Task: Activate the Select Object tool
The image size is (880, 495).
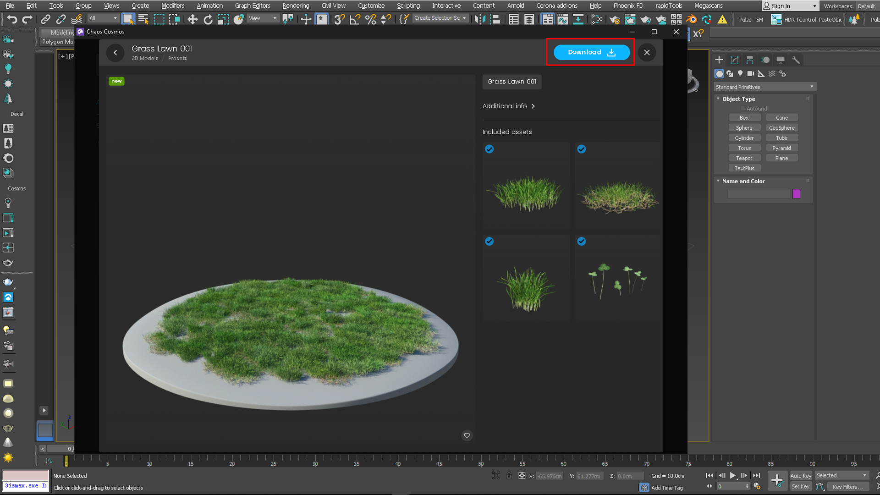Action: click(x=128, y=19)
